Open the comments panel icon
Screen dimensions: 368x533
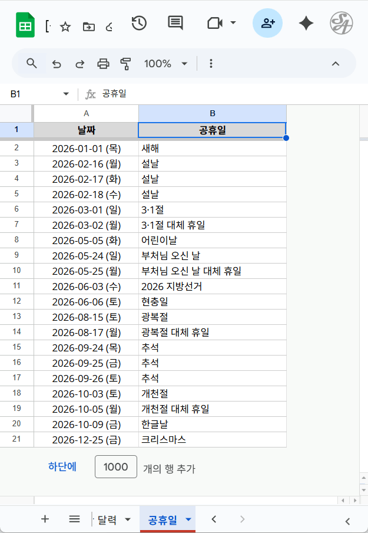click(x=175, y=24)
